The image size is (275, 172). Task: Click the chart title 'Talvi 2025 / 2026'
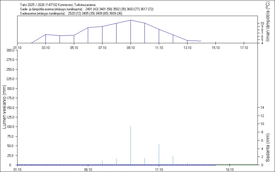click(x=33, y=5)
